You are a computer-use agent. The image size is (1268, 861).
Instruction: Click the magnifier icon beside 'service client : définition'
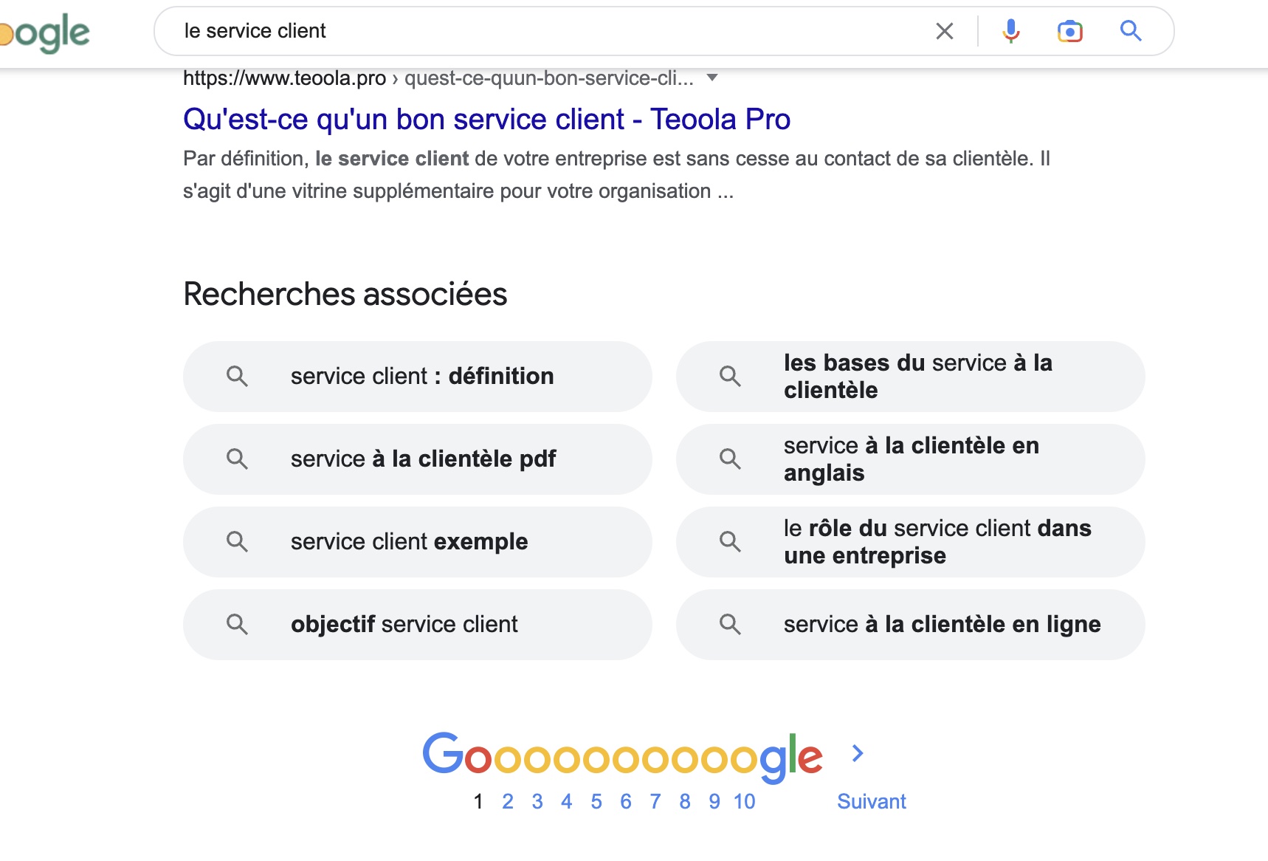237,377
